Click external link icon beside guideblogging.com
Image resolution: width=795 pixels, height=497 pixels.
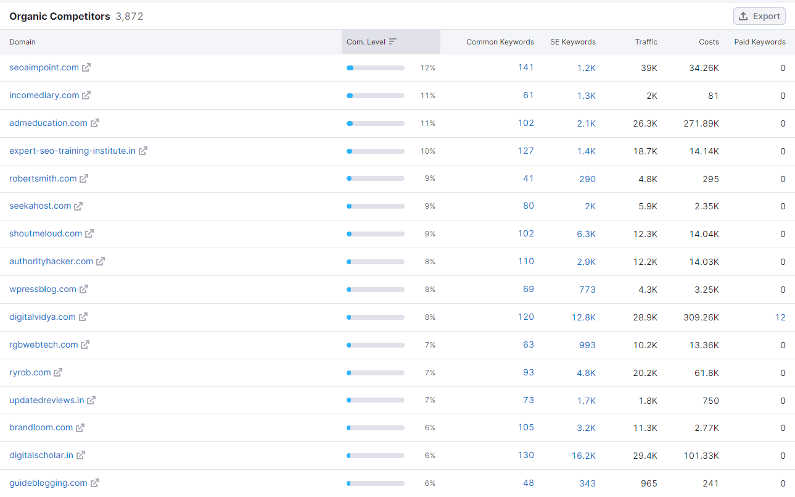coord(95,483)
